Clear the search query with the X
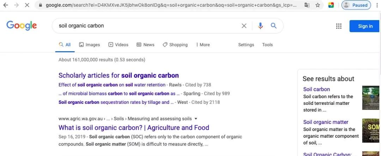Screen dimensions: 381x156 tap(244, 26)
